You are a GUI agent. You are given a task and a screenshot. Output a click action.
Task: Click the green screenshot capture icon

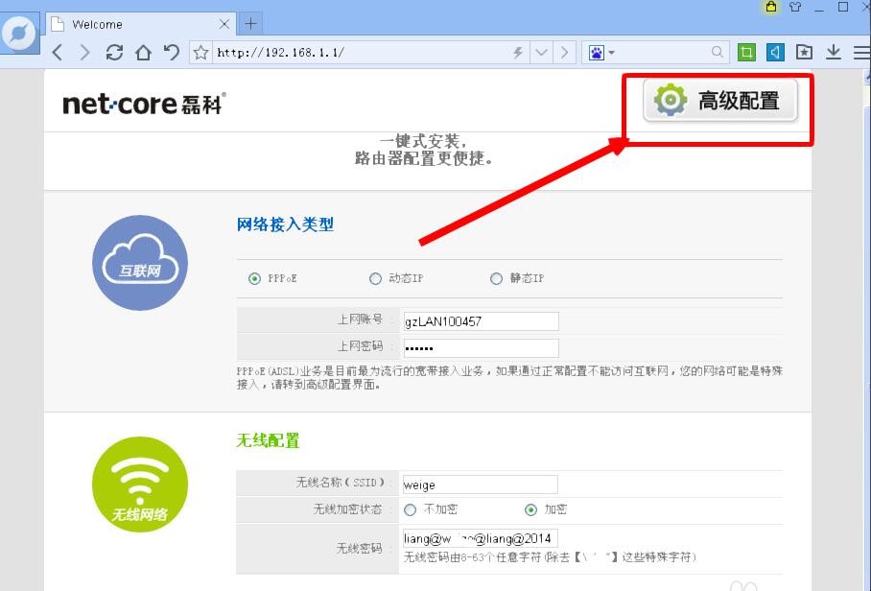(747, 53)
